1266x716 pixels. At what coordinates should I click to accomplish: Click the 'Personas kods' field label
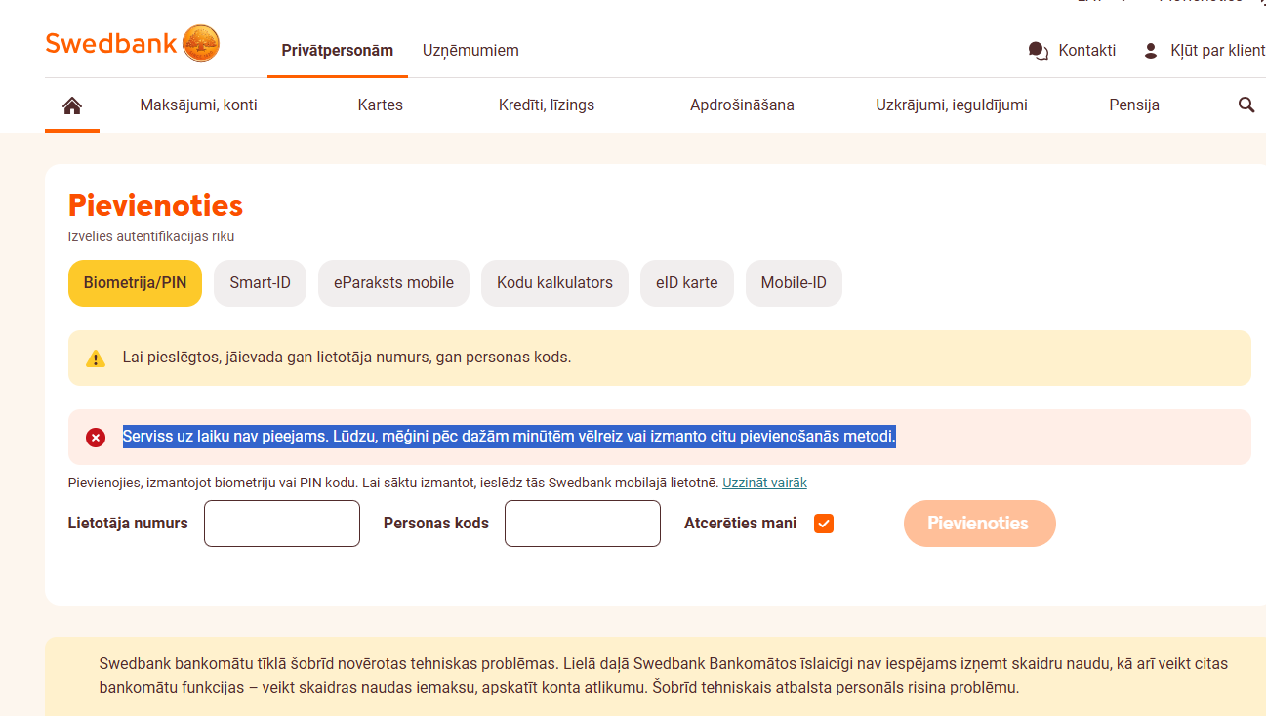[436, 524]
